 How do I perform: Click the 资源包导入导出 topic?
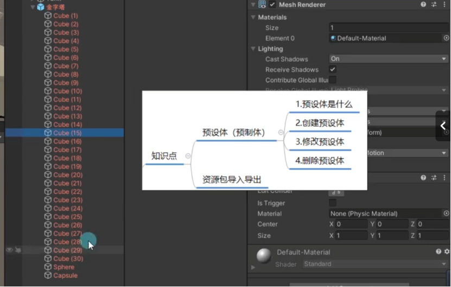[232, 180]
